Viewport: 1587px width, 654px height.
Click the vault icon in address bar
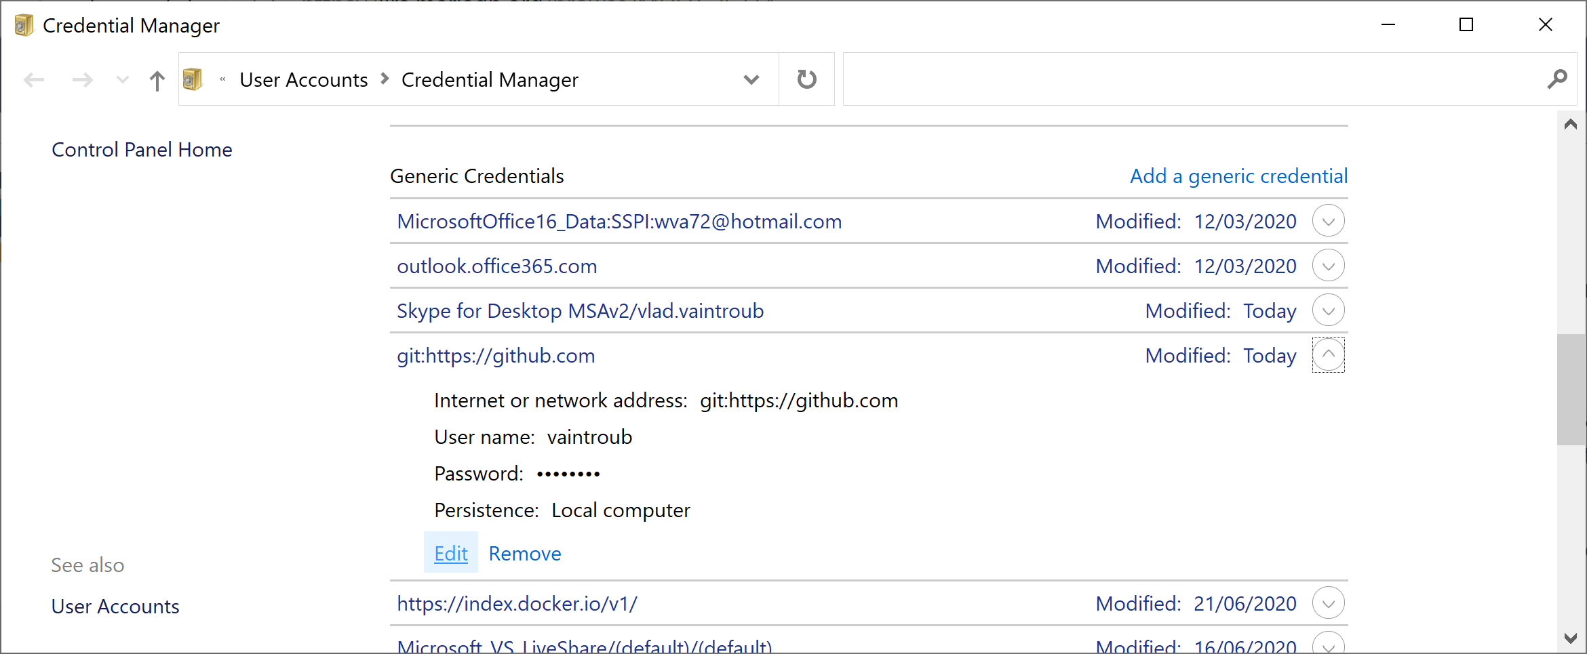193,79
